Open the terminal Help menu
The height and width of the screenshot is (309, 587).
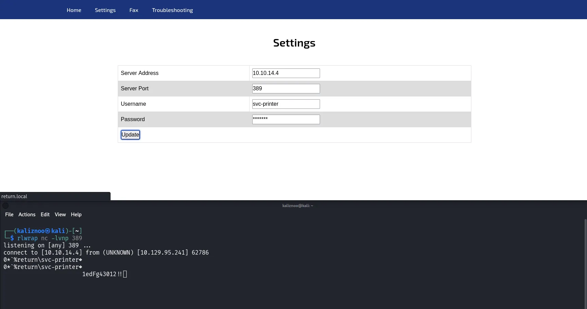(76, 215)
